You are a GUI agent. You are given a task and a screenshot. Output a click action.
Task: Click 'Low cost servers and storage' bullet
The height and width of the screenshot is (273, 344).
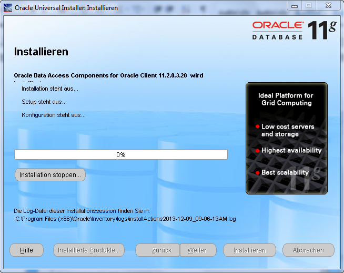pyautogui.click(x=285, y=130)
